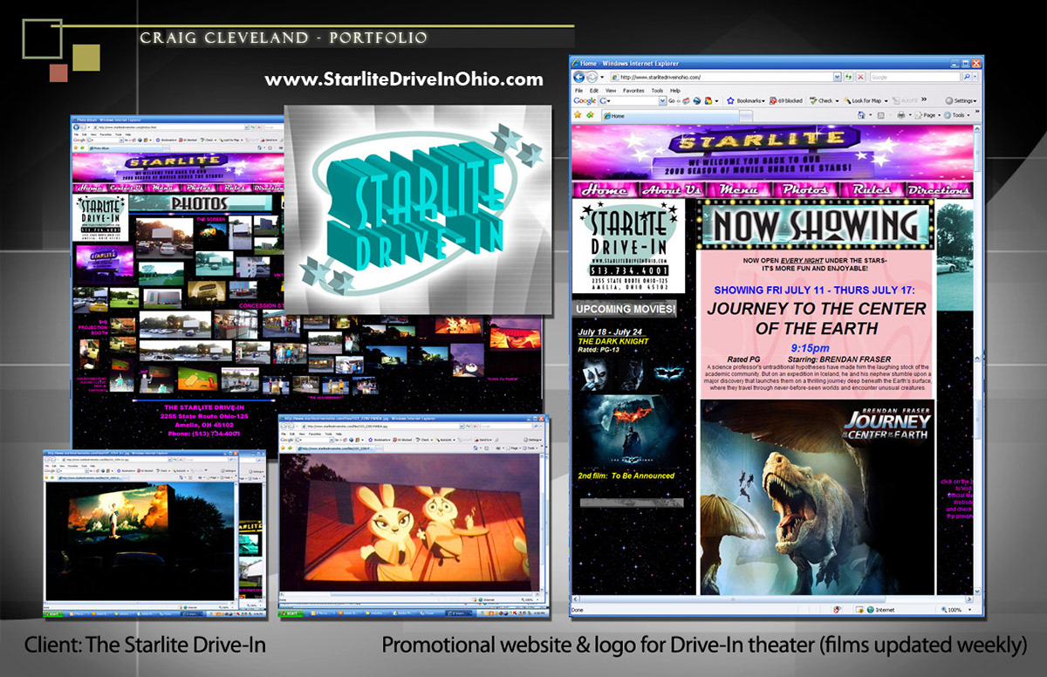Open the zoom level dropdown in status bar
The image size is (1047, 677).
click(970, 610)
